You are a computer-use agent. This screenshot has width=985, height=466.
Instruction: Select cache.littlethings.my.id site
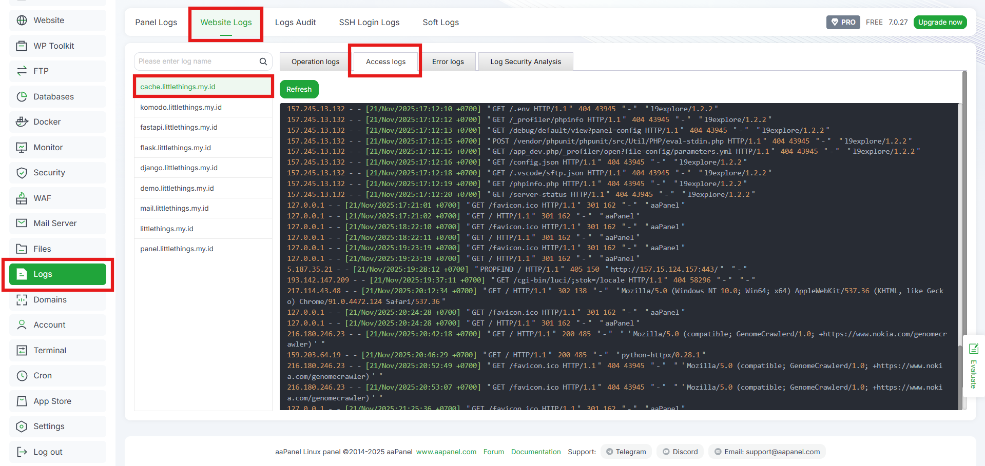(x=203, y=87)
